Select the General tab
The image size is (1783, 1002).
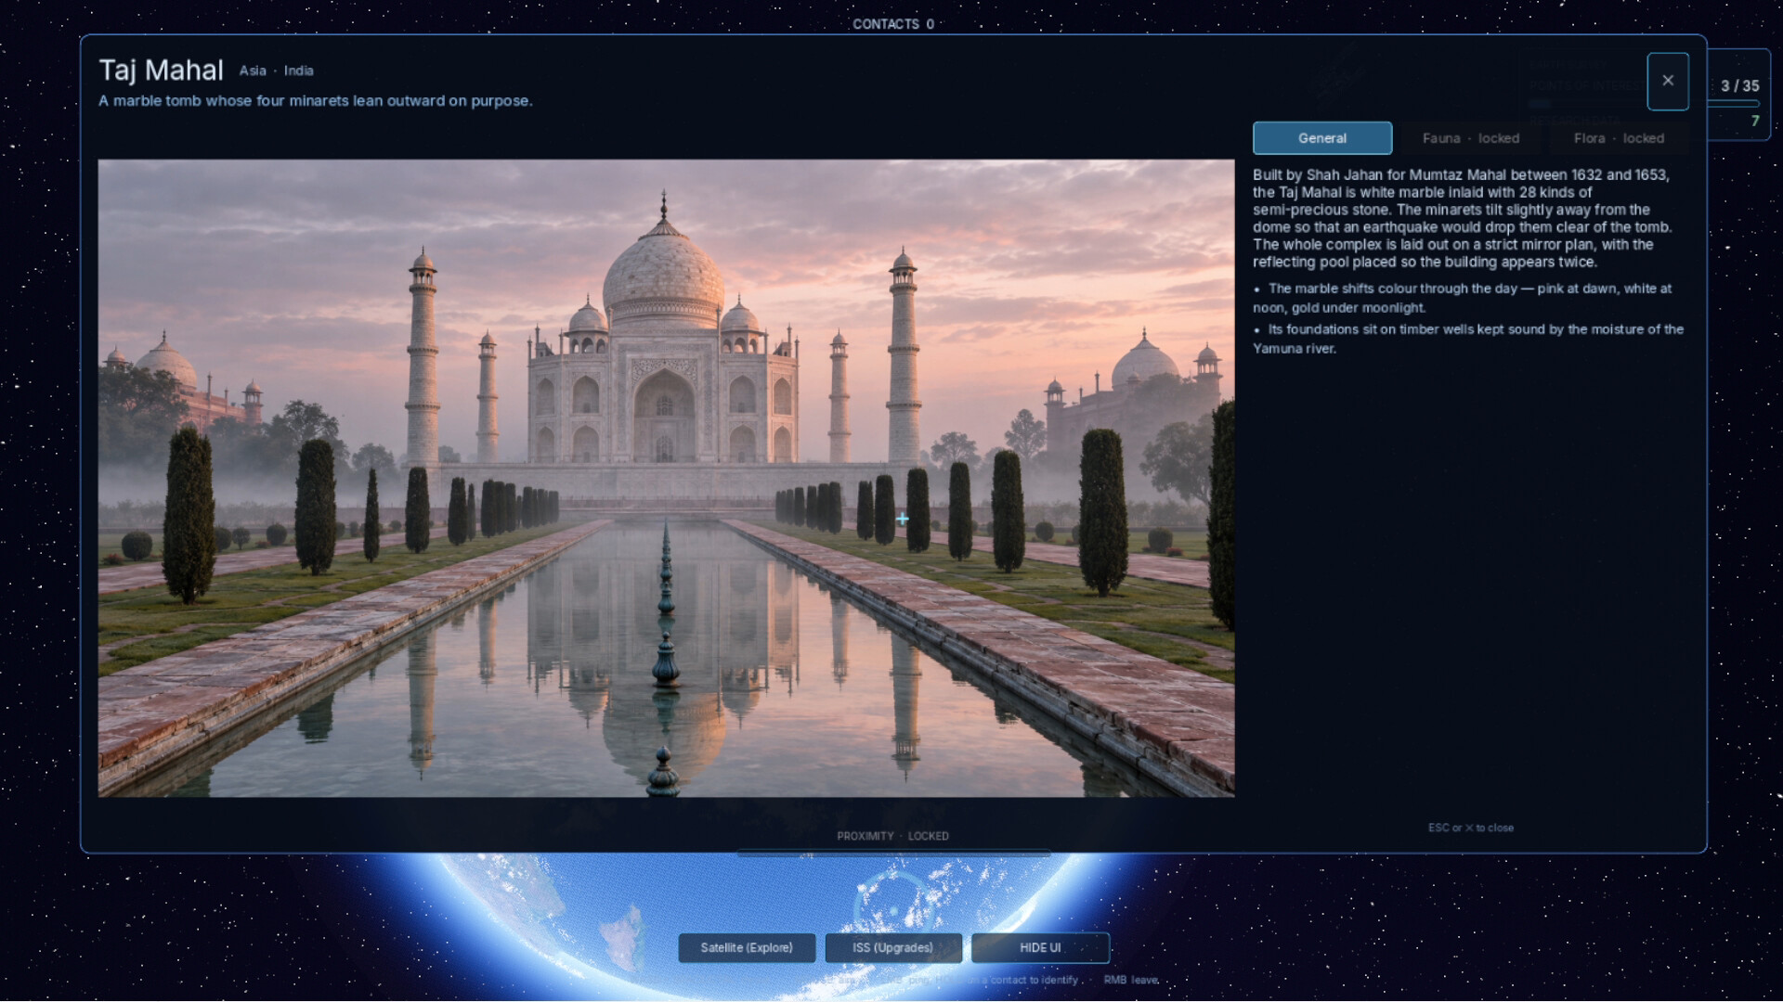[x=1321, y=138]
